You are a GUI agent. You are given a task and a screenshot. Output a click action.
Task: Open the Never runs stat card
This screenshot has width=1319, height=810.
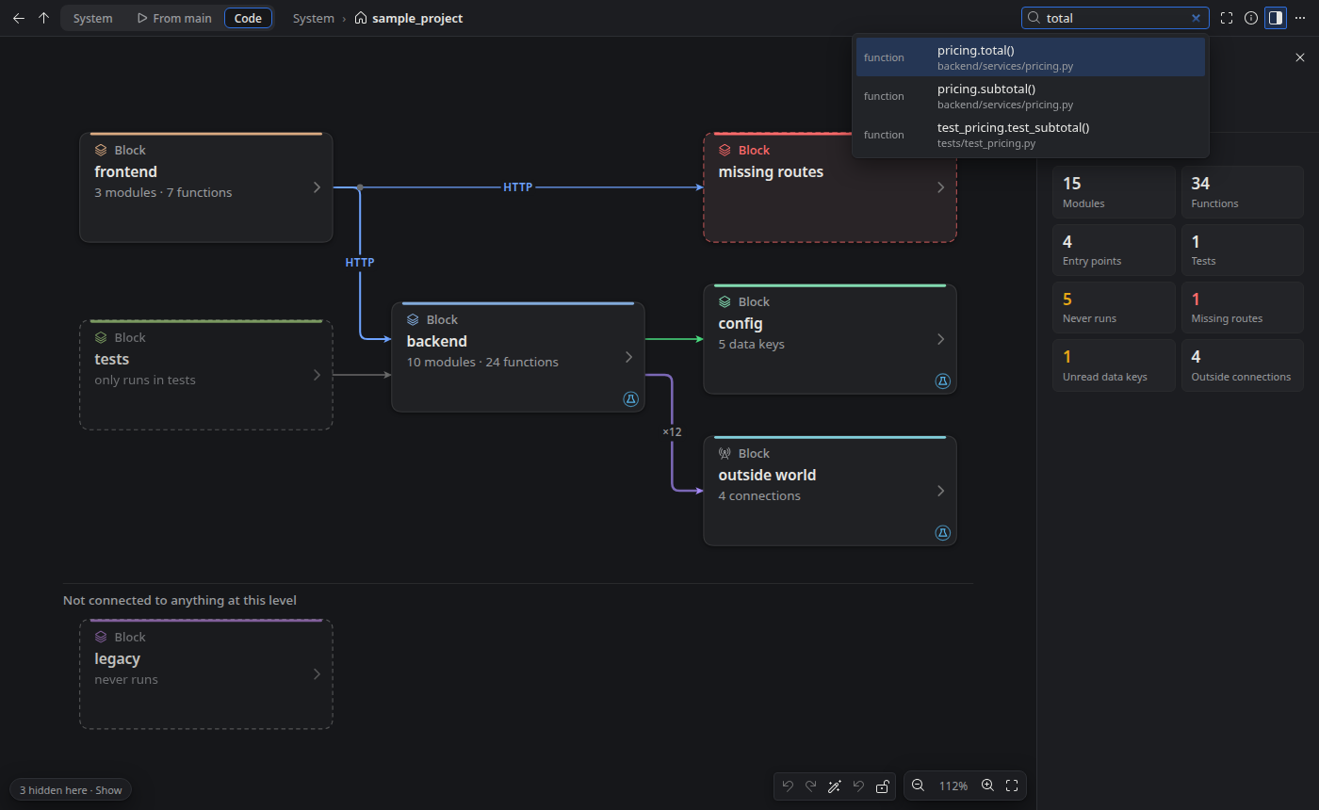pyautogui.click(x=1114, y=308)
